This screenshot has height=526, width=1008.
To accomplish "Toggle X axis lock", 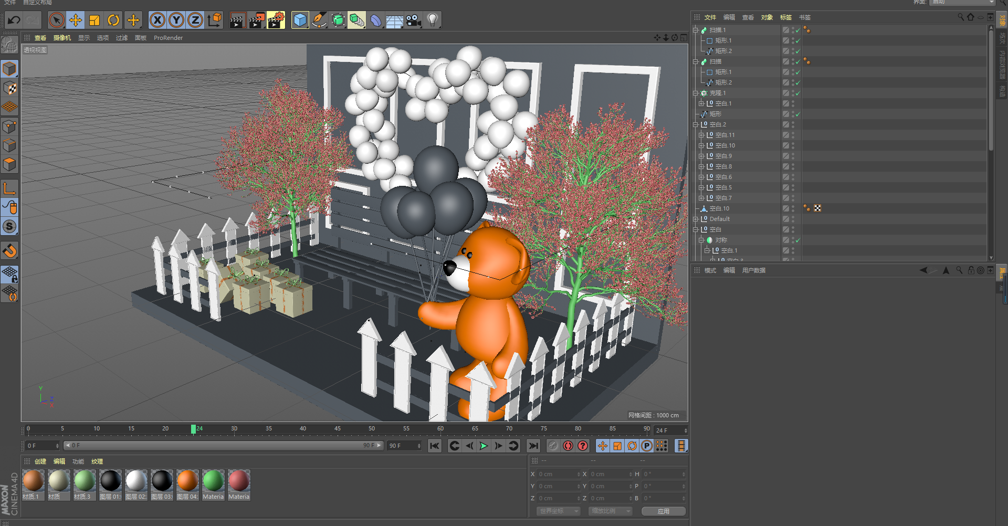I will pyautogui.click(x=157, y=20).
